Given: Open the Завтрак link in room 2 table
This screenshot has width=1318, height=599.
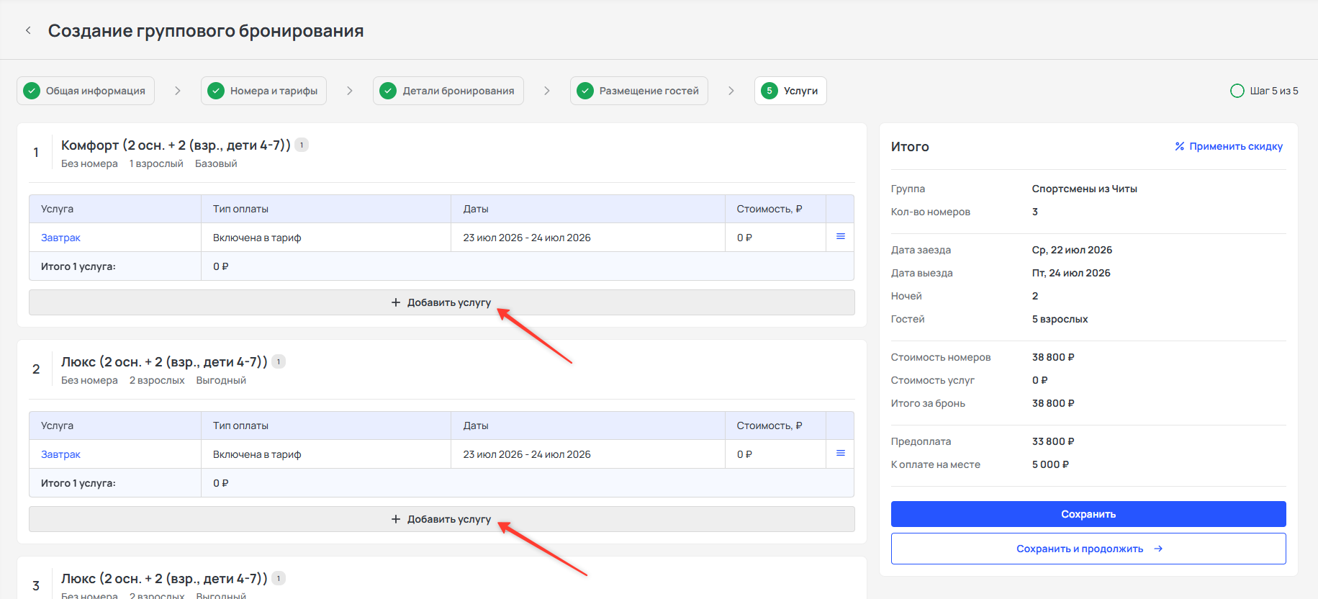Looking at the screenshot, I should [60, 454].
